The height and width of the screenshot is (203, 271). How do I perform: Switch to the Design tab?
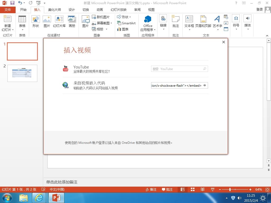point(71,10)
